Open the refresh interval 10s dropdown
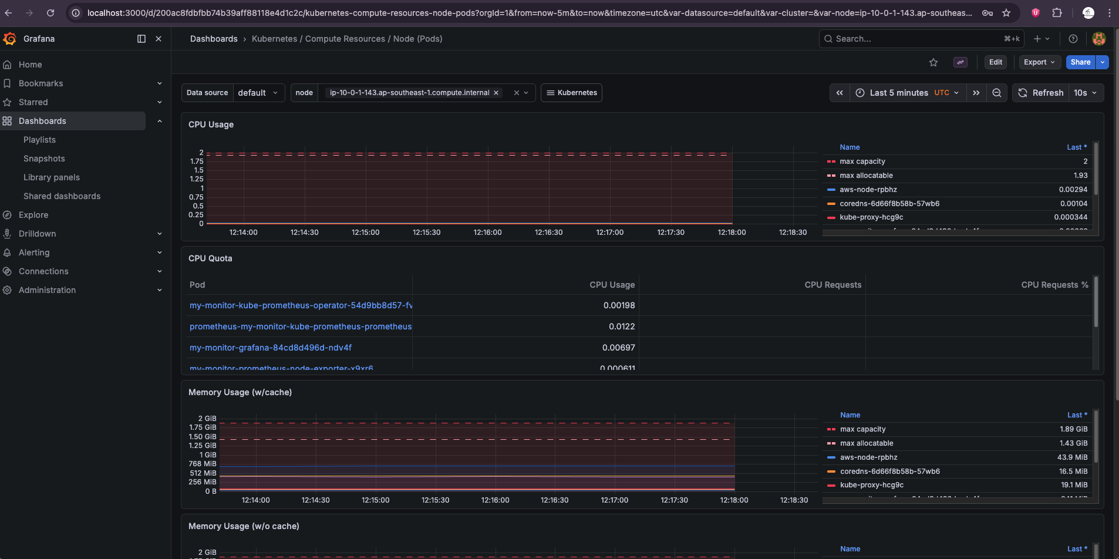Screen dimensions: 1119x559 1086,93
